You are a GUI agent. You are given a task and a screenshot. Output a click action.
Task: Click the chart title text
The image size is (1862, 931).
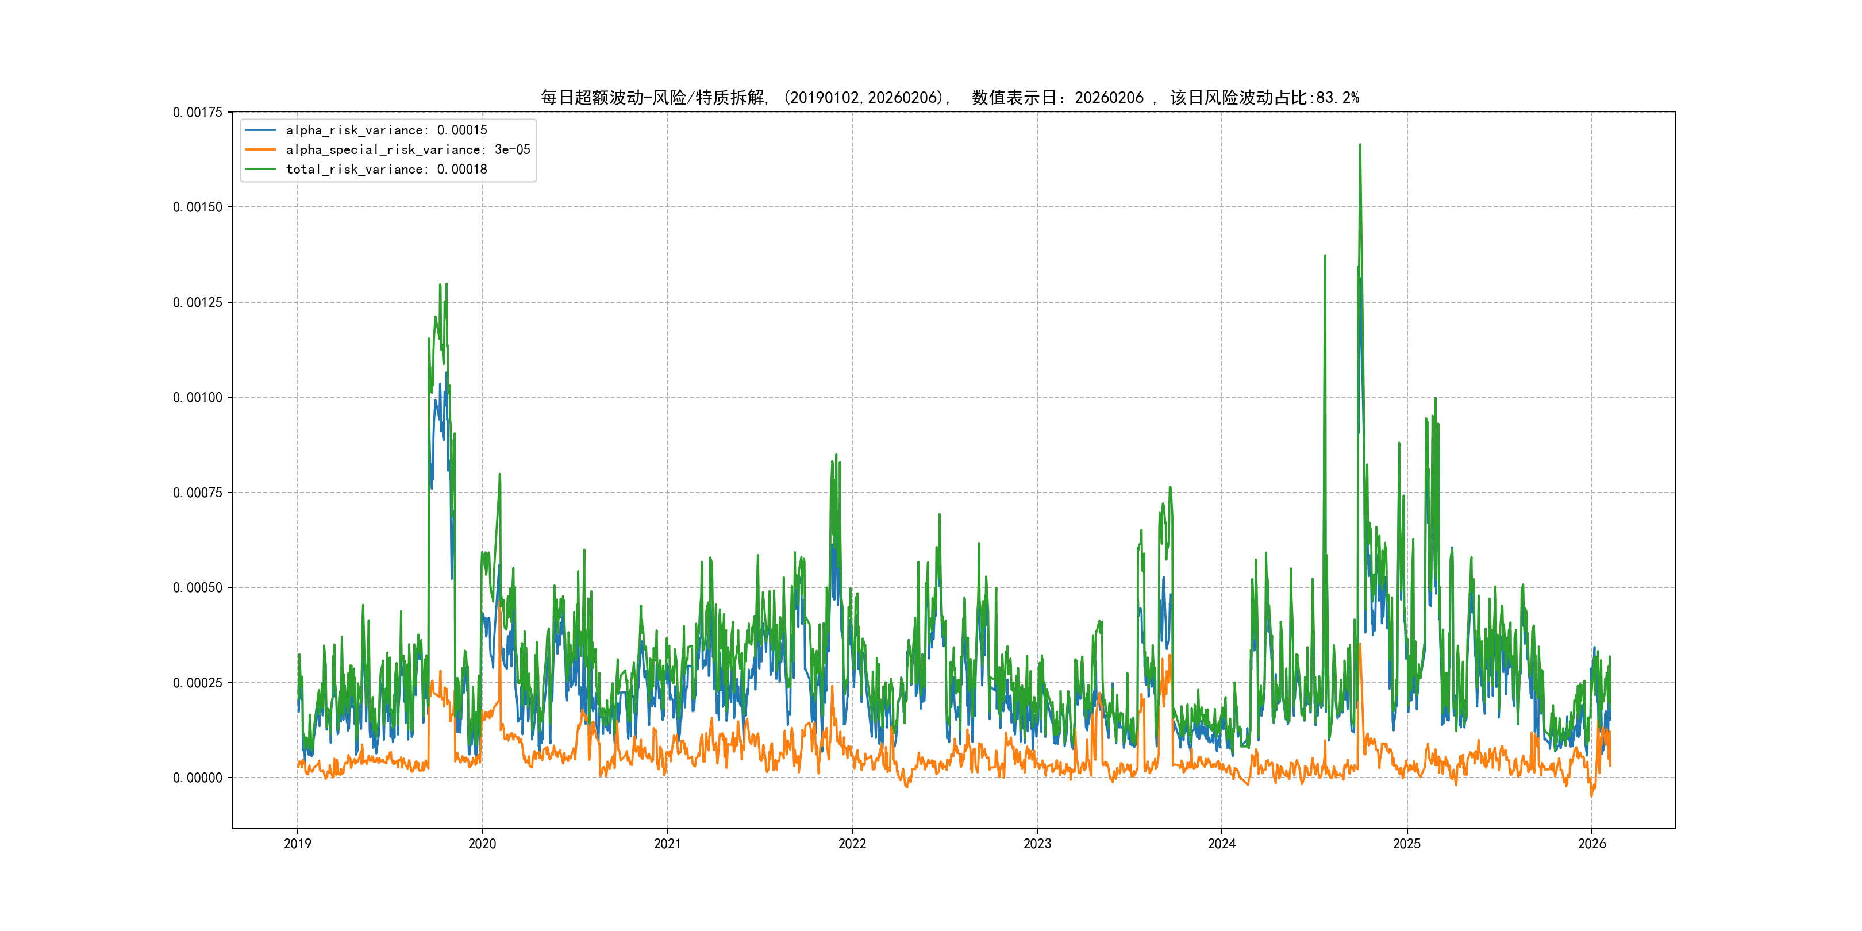click(x=949, y=98)
